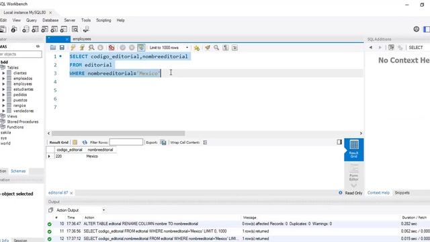Toggle the autocommit mode button
Image resolution: width=430 pixels, height=242 pixels.
pyautogui.click(x=141, y=48)
